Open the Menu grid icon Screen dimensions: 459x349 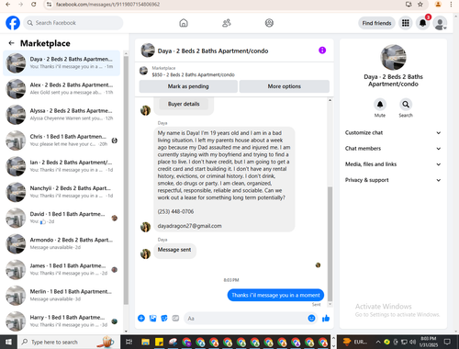[x=406, y=23]
